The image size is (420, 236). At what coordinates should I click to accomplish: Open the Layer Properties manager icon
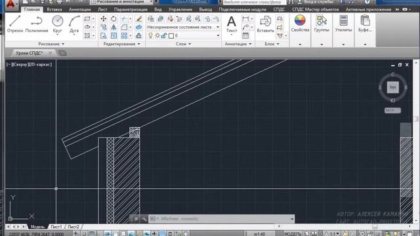[151, 19]
